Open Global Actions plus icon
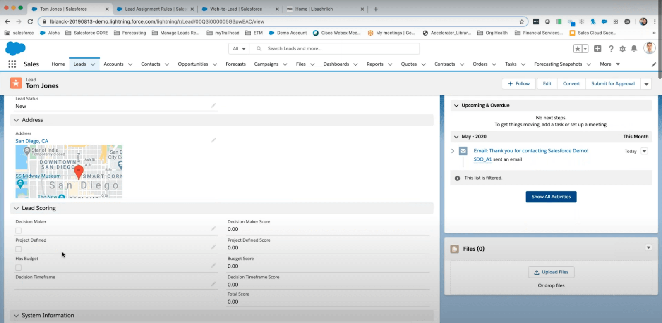This screenshot has width=662, height=323. pyautogui.click(x=597, y=49)
